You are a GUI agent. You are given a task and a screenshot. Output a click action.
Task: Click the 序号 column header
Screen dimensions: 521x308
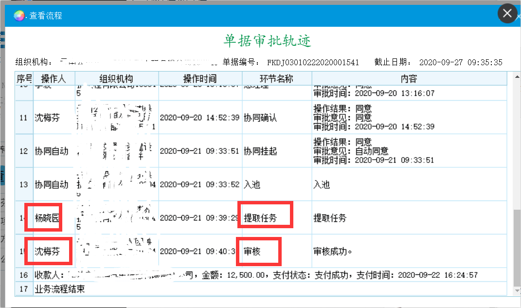[24, 79]
